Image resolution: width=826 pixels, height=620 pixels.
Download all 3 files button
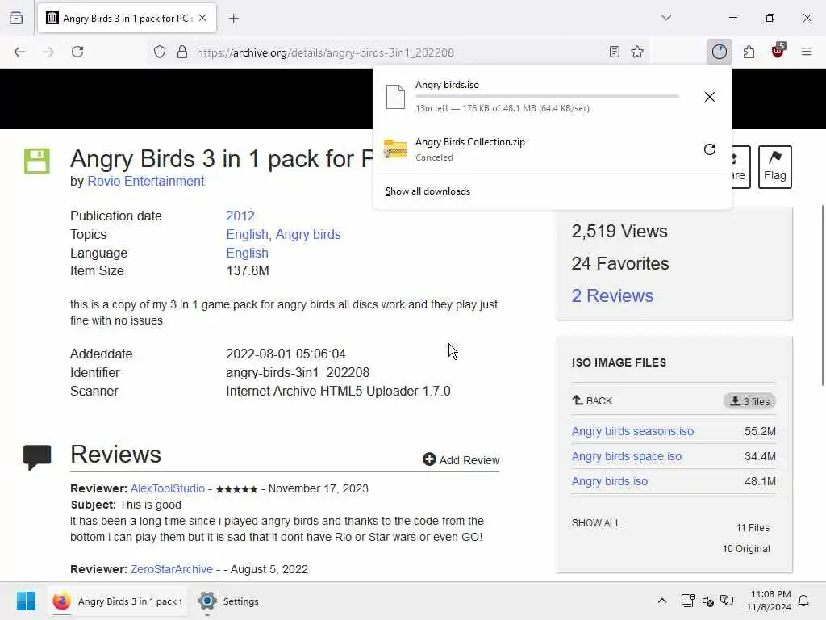(749, 401)
